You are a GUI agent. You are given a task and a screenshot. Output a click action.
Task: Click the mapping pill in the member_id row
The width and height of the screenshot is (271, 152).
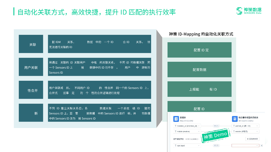tap(216, 126)
